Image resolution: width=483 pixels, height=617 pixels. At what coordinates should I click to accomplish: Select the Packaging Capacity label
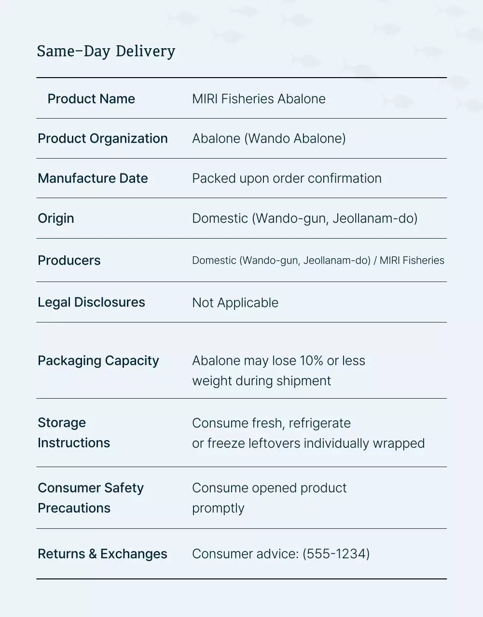pyautogui.click(x=98, y=361)
